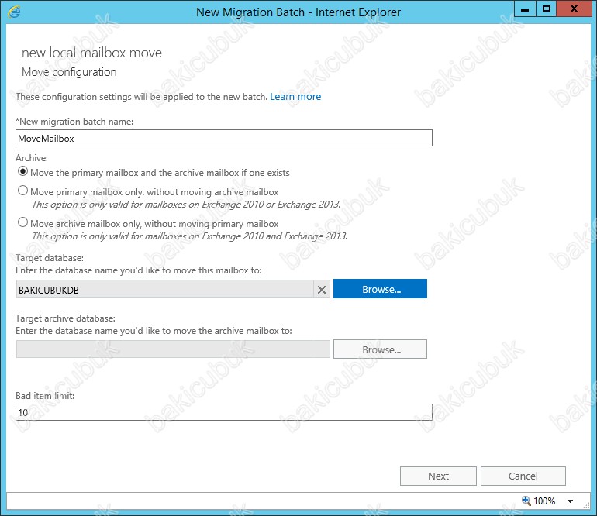Click Browse for target archive database
597x516 pixels.
coord(381,349)
